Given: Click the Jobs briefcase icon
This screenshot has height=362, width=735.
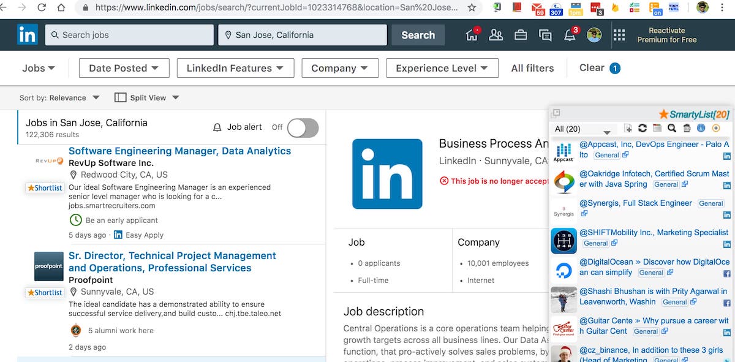Looking at the screenshot, I should [x=521, y=35].
